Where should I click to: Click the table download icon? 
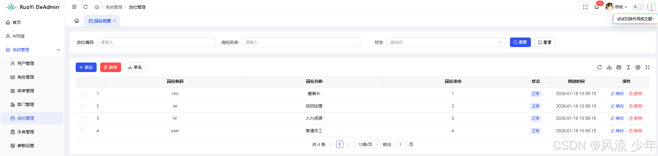coord(609,67)
